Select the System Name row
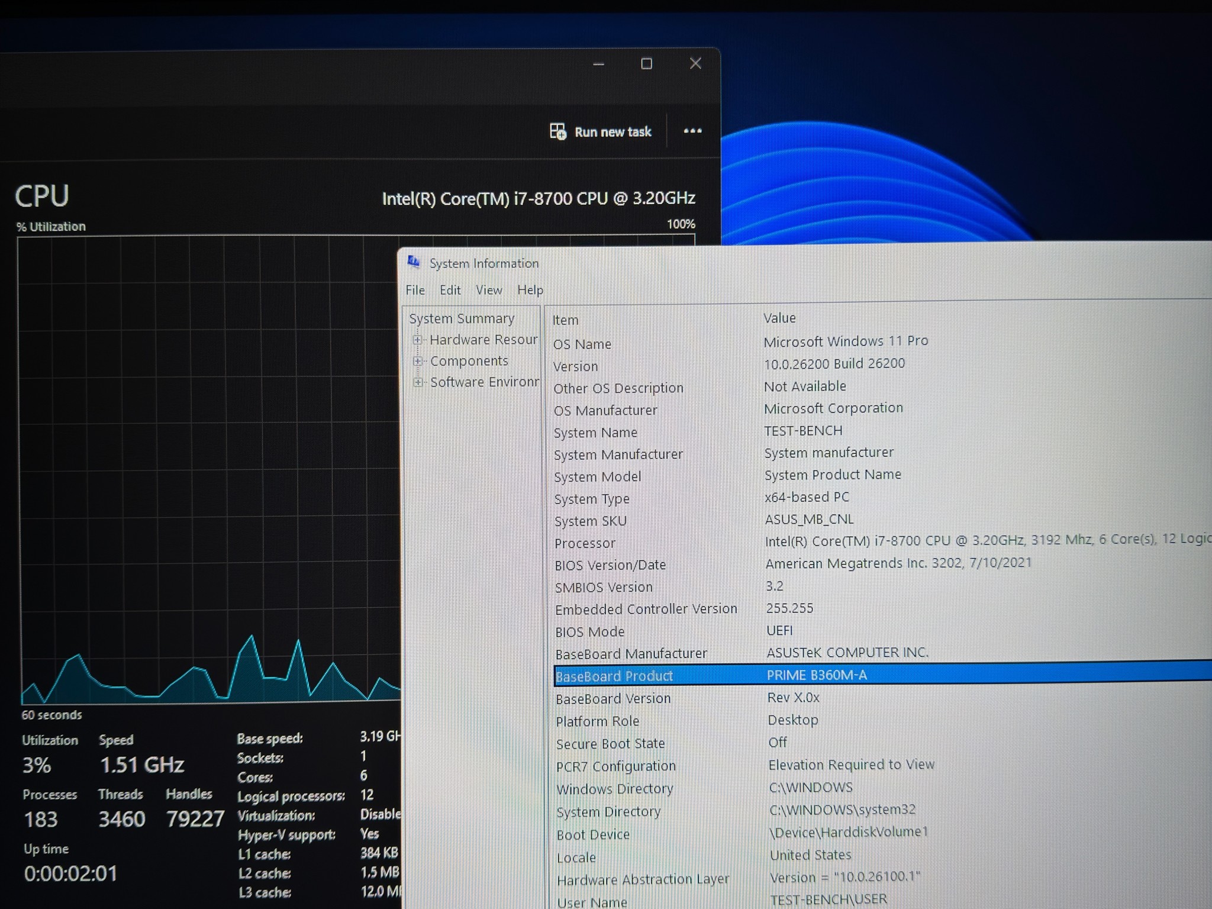This screenshot has height=909, width=1212. coord(882,431)
